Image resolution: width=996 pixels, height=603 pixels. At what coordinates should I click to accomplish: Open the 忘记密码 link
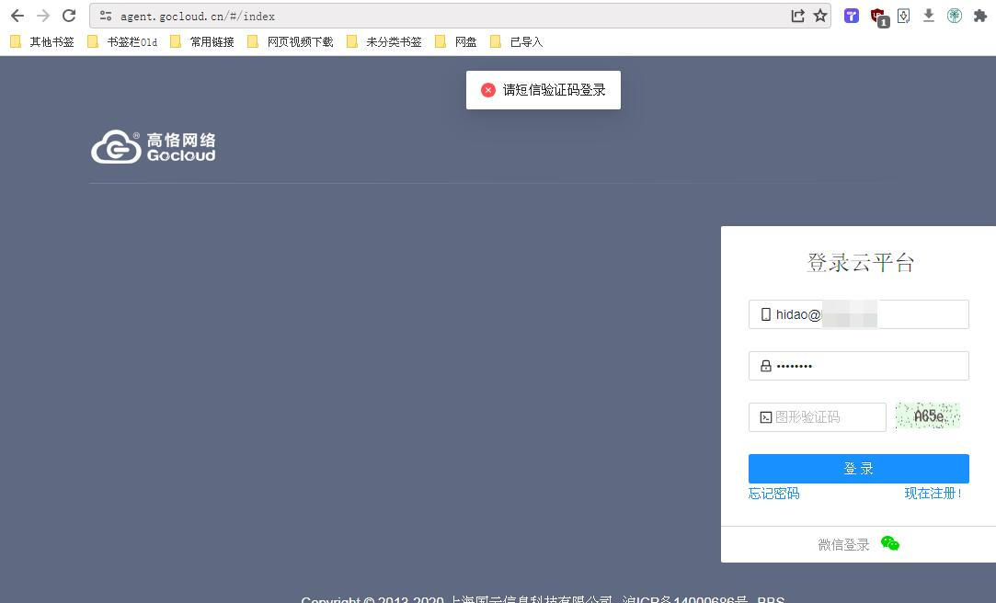pos(773,494)
